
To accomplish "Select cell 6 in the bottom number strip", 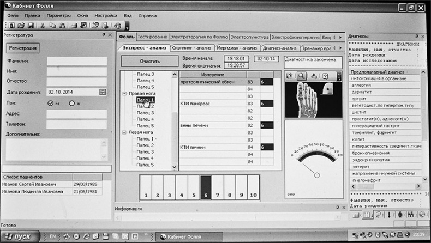I will point(206,188).
